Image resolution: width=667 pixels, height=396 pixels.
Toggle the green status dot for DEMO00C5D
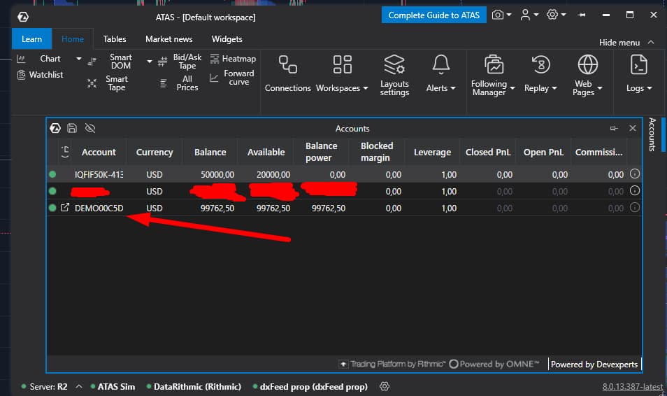click(52, 208)
